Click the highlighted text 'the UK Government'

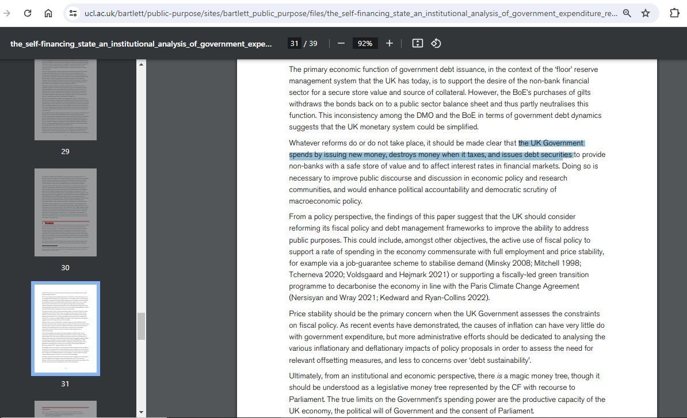pyautogui.click(x=551, y=143)
